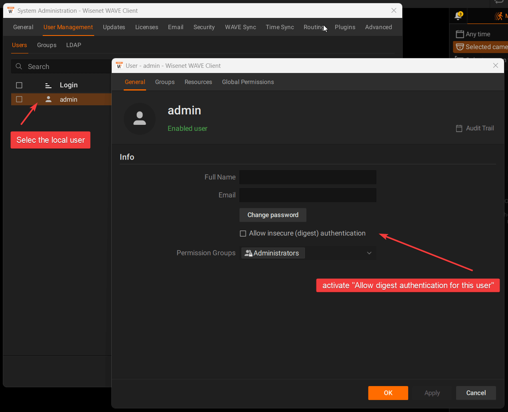Click the user type sort icon in header

coord(48,85)
